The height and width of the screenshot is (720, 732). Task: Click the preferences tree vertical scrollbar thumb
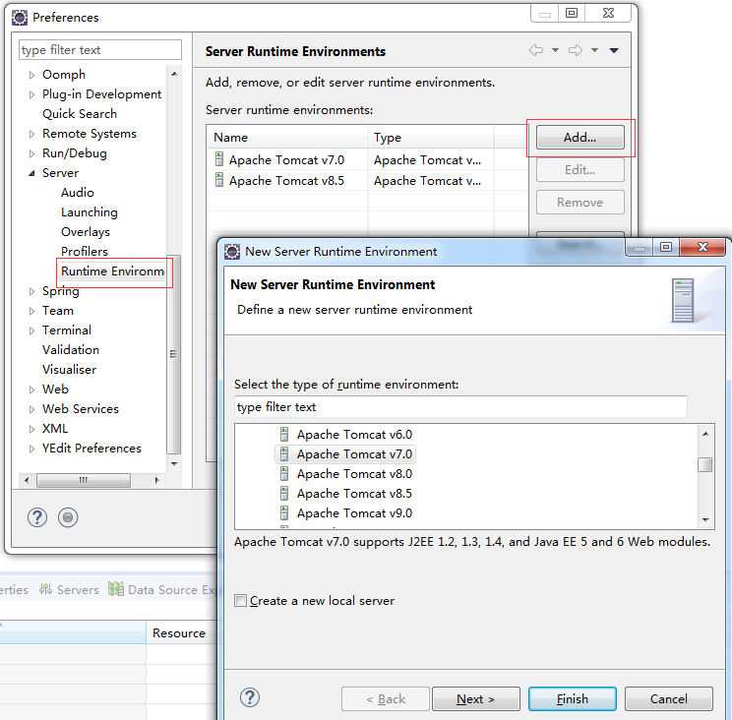point(173,354)
